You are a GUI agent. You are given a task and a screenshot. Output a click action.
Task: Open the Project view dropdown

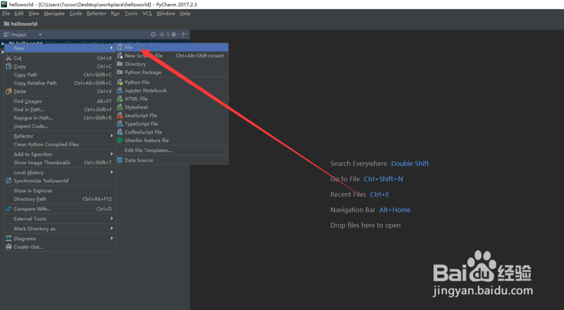40,35
